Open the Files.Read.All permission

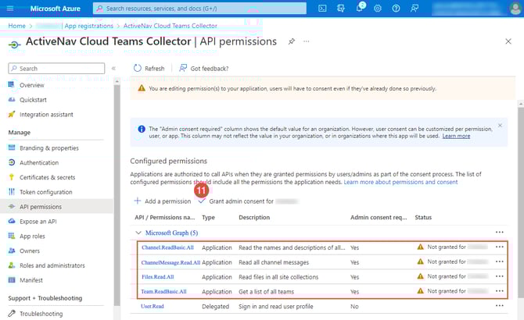(158, 277)
